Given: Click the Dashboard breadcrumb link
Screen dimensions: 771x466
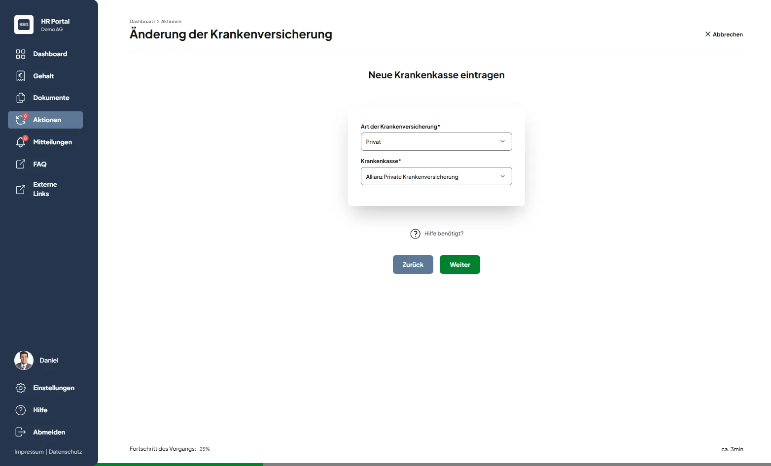Looking at the screenshot, I should pos(142,22).
